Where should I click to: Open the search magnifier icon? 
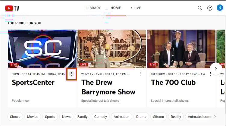(x=200, y=8)
